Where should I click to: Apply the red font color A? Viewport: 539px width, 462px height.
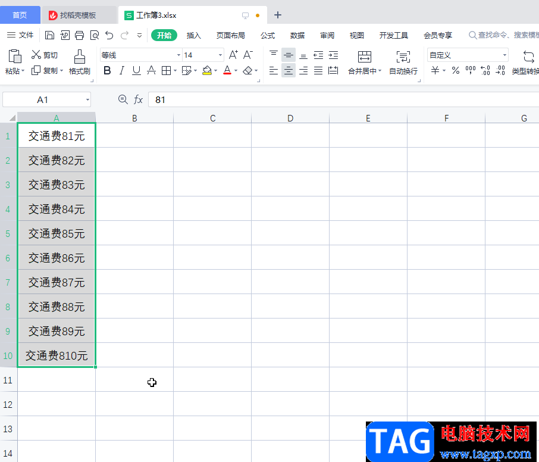tap(227, 70)
